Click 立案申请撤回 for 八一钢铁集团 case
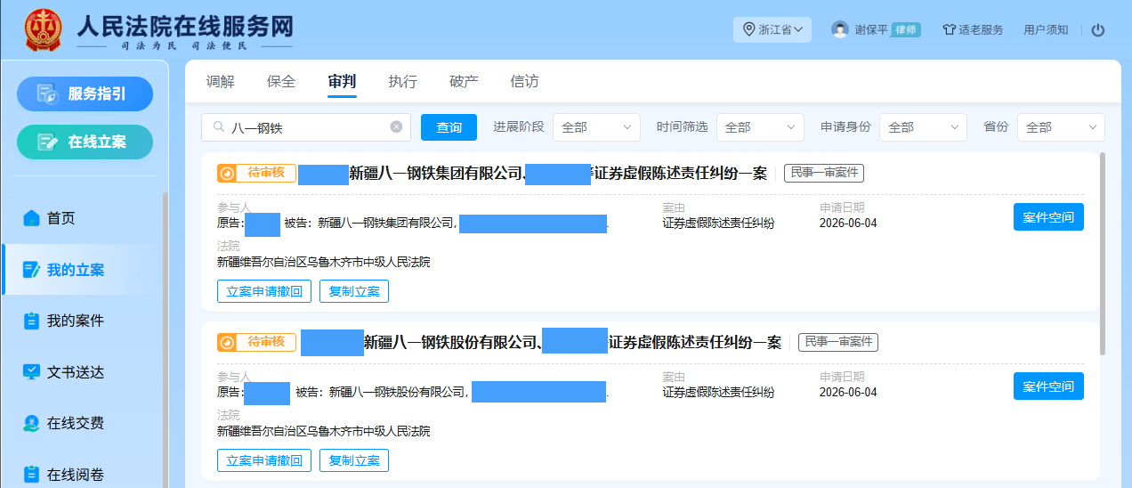Viewport: 1132px width, 488px height. click(264, 291)
